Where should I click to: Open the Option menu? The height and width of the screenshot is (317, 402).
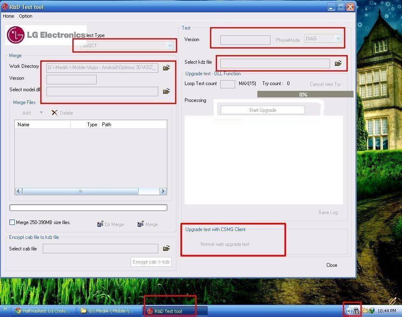pyautogui.click(x=25, y=16)
